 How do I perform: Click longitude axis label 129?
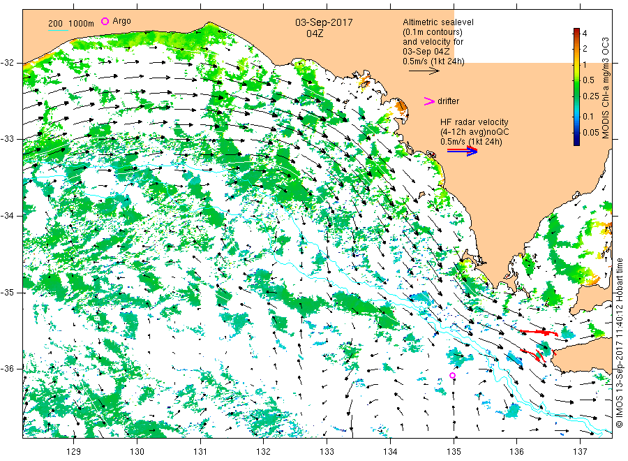(74, 452)
